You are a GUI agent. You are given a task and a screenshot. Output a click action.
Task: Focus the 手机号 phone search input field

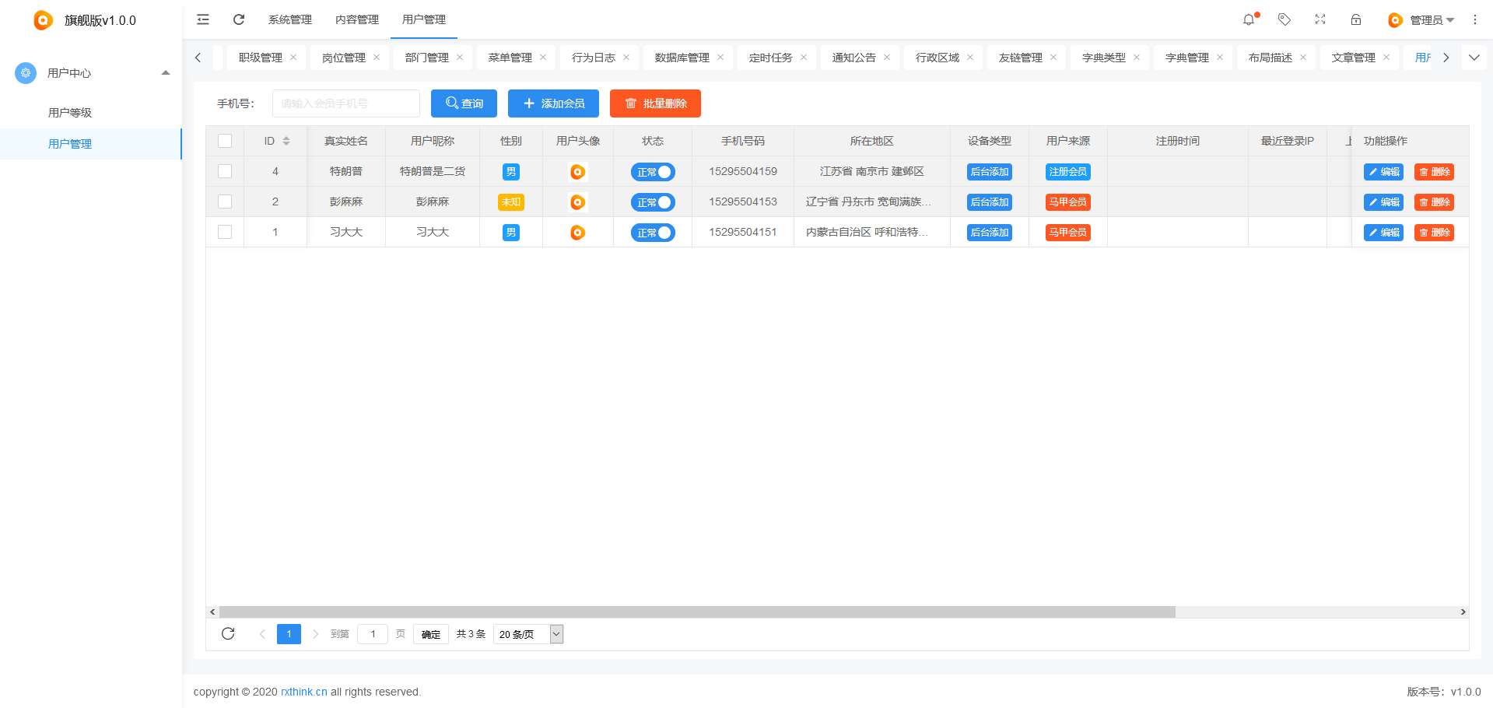tap(346, 103)
